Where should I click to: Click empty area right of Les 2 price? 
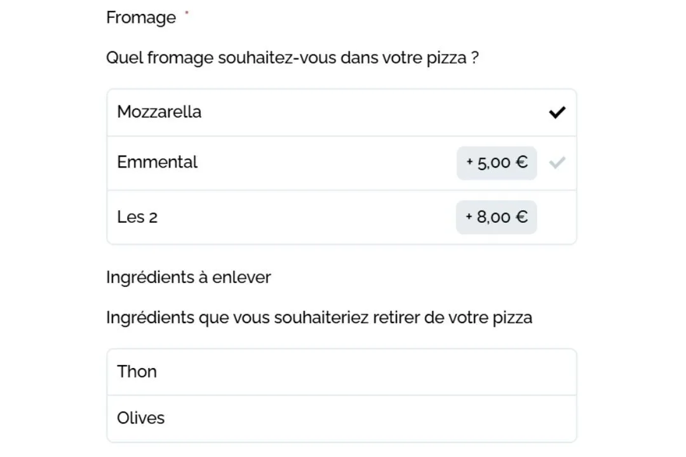pyautogui.click(x=556, y=217)
